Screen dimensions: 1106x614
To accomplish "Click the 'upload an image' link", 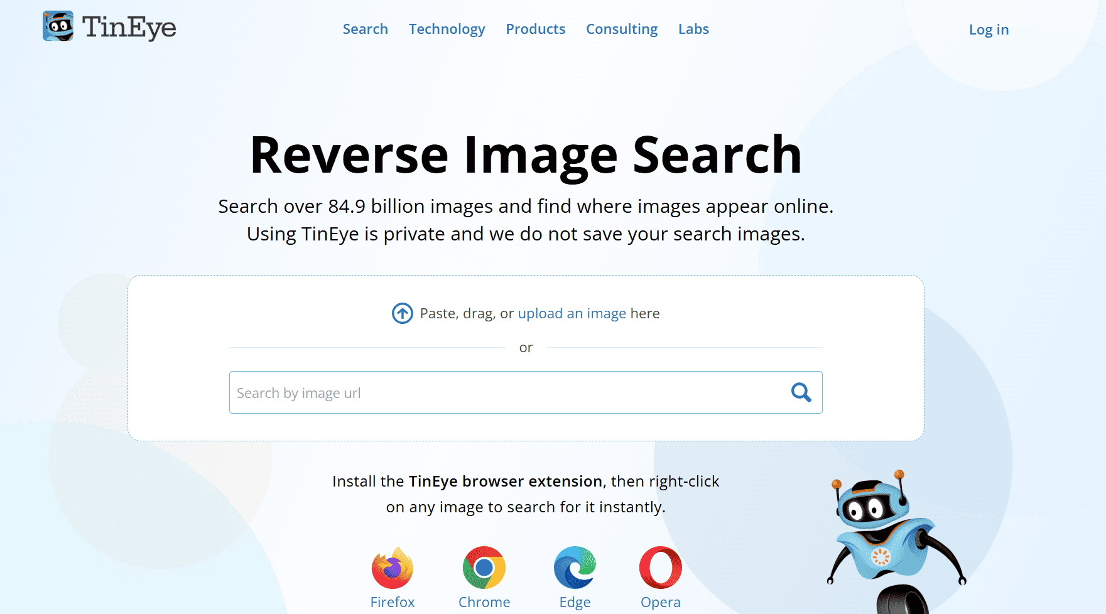I will 572,313.
